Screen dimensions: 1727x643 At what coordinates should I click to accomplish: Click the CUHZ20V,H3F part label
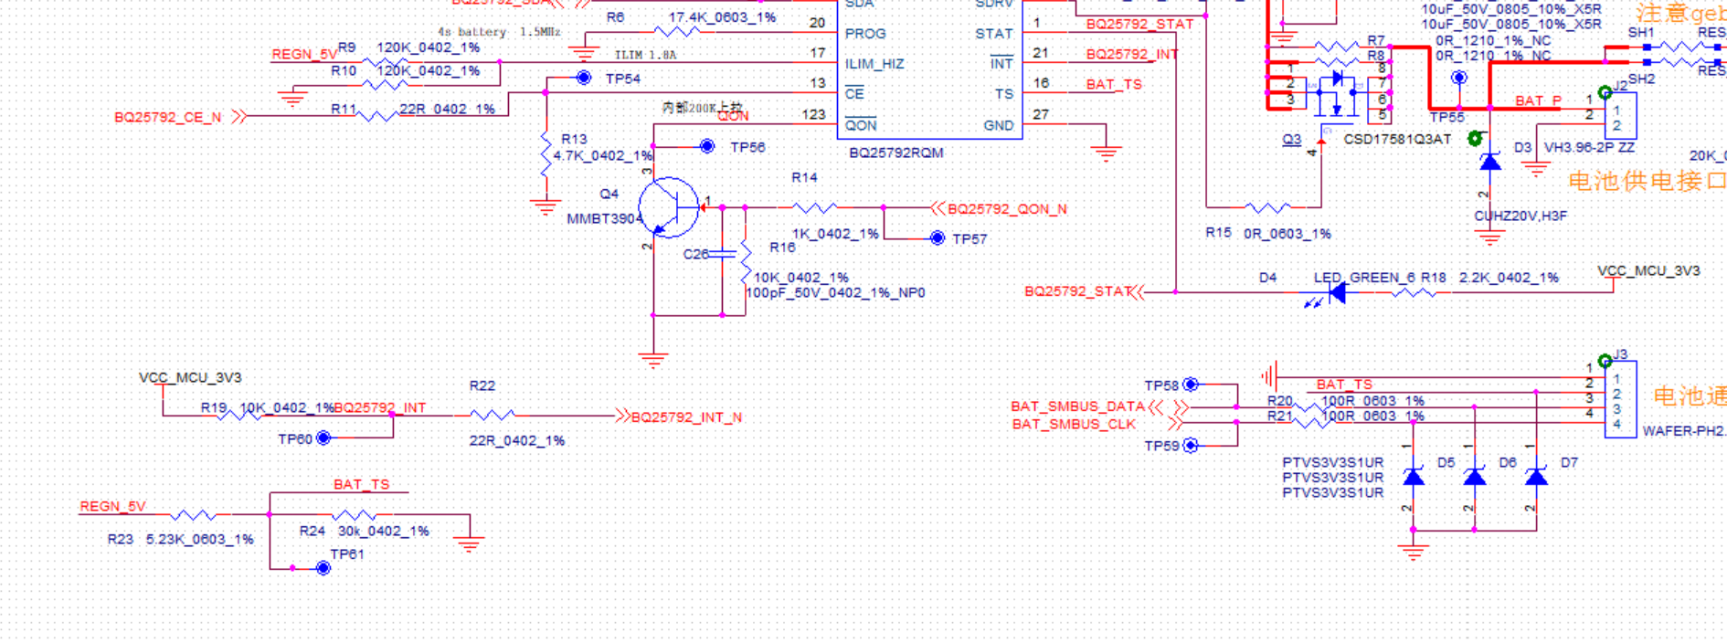click(x=1520, y=216)
